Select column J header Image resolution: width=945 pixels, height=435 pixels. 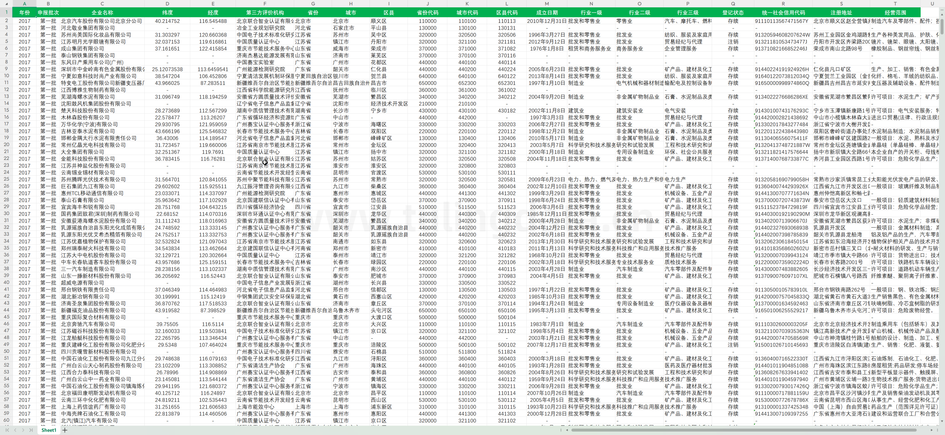[x=427, y=4]
